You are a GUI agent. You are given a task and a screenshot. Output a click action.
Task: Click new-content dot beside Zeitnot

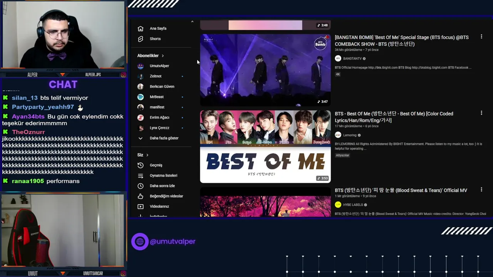pyautogui.click(x=182, y=76)
